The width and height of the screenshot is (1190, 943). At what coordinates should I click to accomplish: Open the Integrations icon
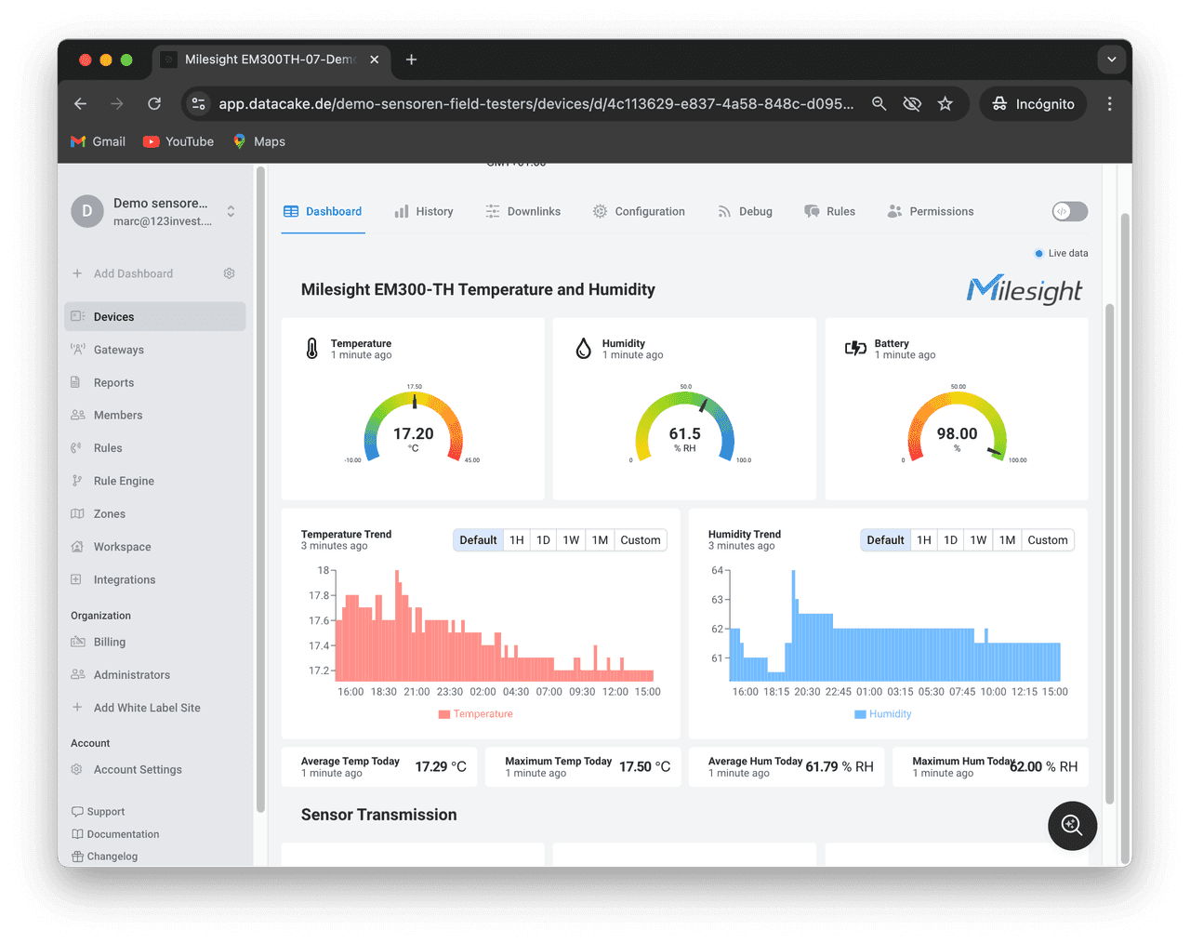coord(76,579)
